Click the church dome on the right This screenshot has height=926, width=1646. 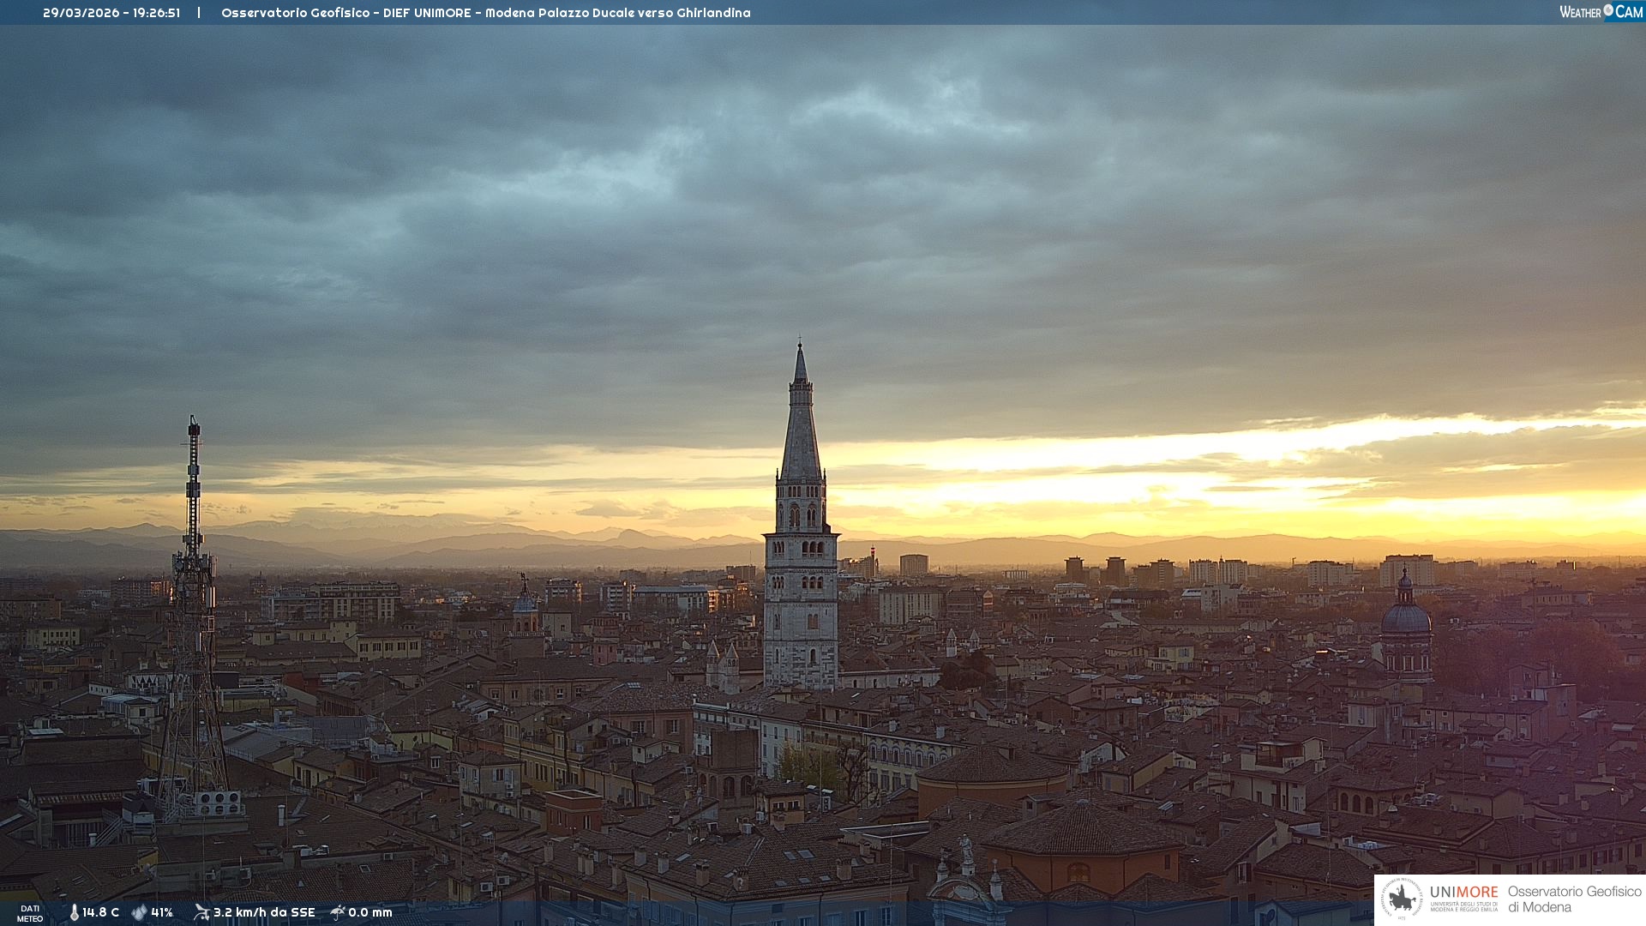(1405, 617)
